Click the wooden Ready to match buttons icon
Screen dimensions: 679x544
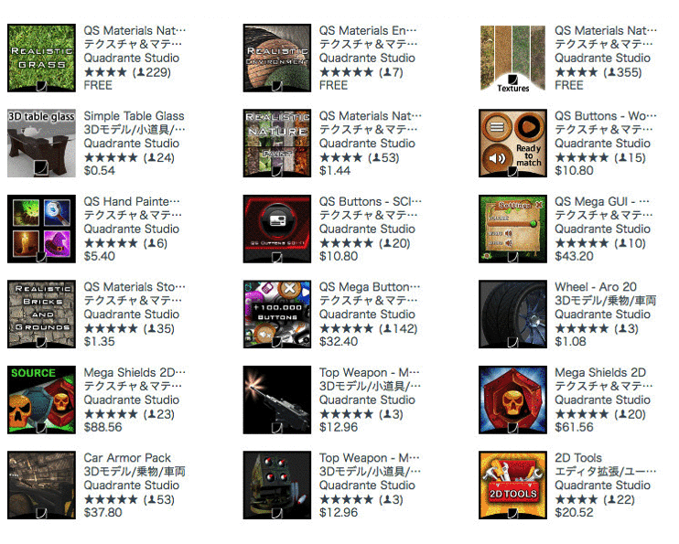click(512, 144)
